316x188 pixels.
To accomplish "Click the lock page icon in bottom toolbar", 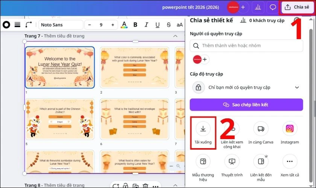I will click(126, 186).
